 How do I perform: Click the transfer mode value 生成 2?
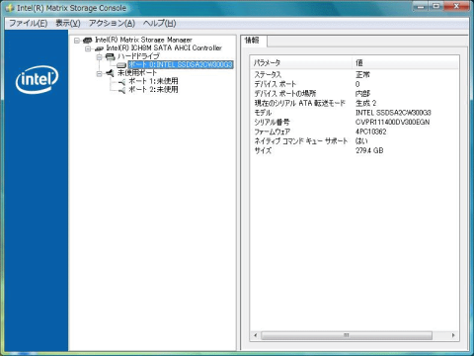[x=366, y=103]
